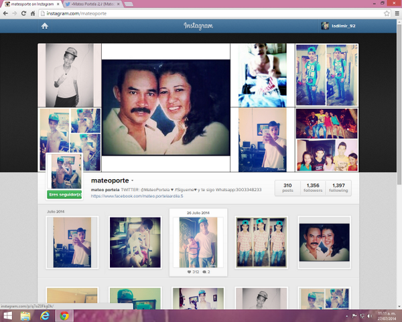Click 310 posts counter
This screenshot has width=402, height=322.
287,188
